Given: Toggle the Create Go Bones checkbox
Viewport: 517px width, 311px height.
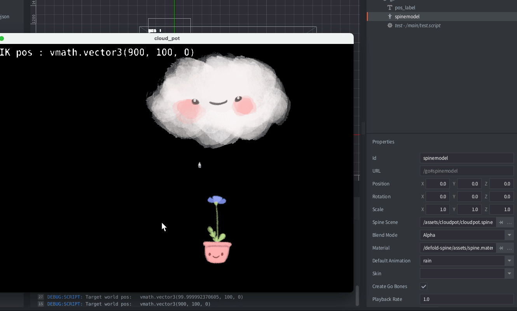Looking at the screenshot, I should 424,287.
